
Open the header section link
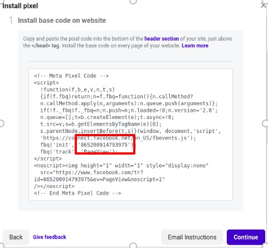coord(162,38)
